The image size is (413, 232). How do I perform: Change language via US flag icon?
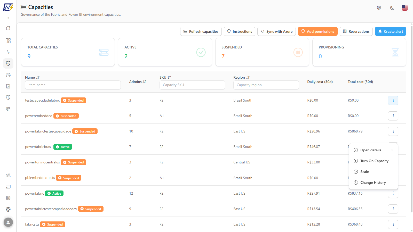405,8
